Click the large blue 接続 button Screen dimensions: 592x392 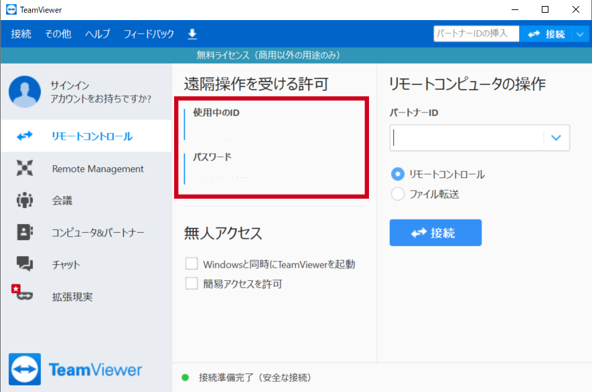(435, 233)
